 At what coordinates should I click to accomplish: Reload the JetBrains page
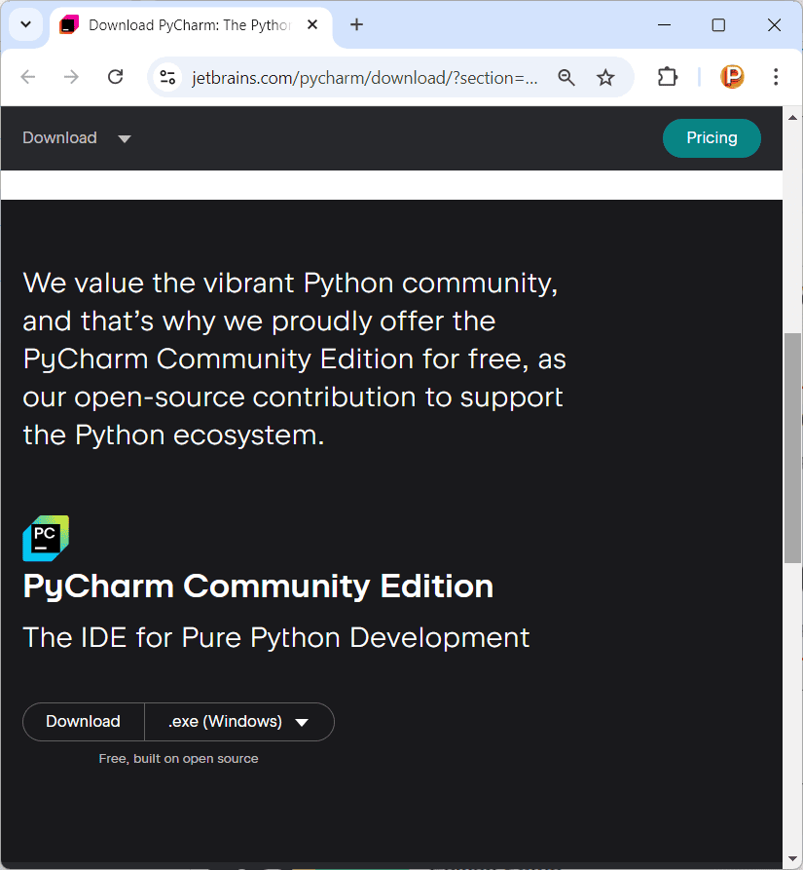click(x=115, y=77)
